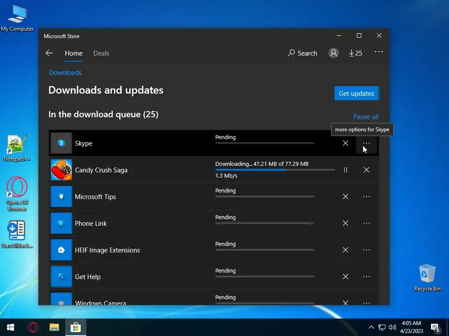The height and width of the screenshot is (336, 449).
Task: Open more options for Windows Camera
Action: tap(367, 303)
